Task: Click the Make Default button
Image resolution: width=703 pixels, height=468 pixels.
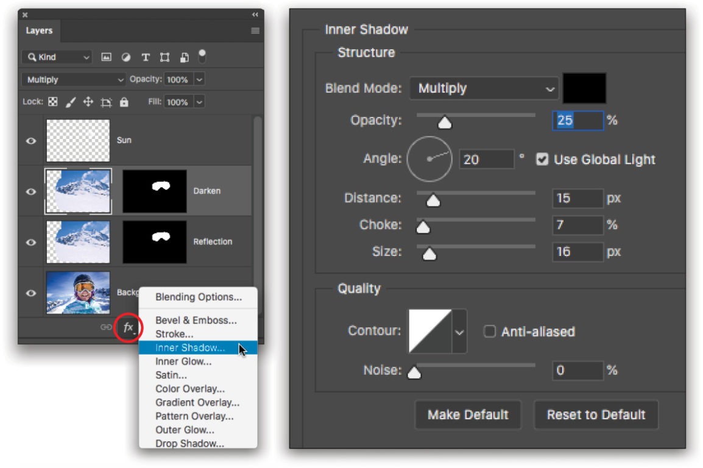Action: [468, 414]
